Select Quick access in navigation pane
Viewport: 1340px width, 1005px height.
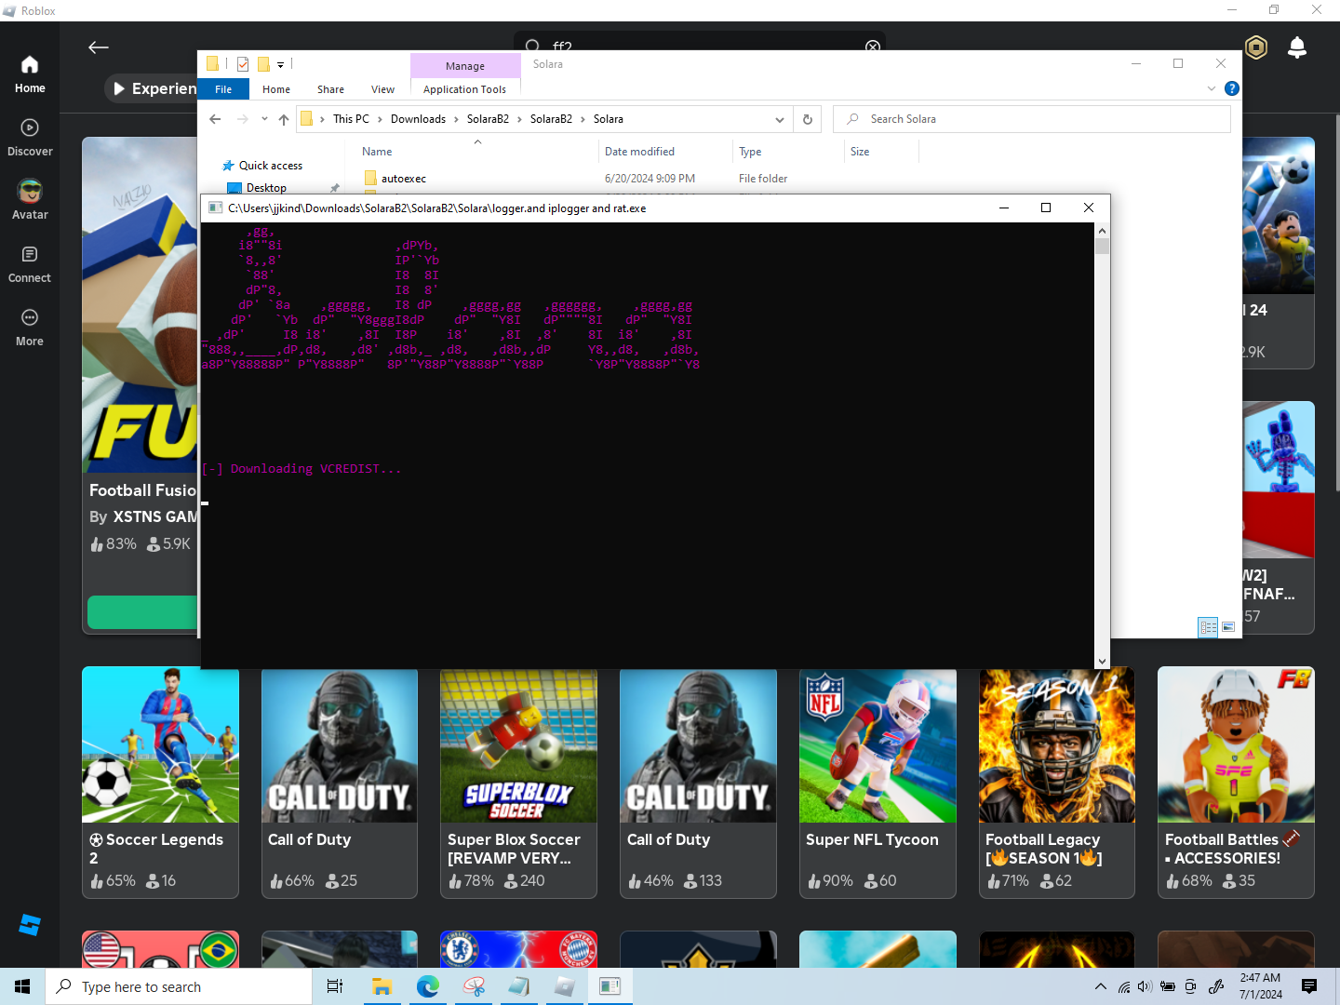(x=270, y=166)
